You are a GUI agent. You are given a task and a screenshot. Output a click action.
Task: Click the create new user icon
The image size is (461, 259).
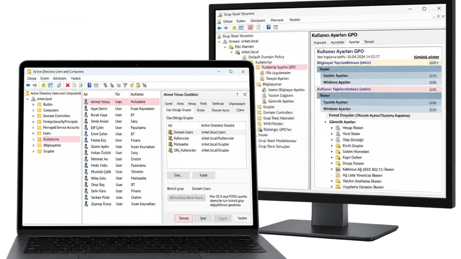click(x=105, y=85)
